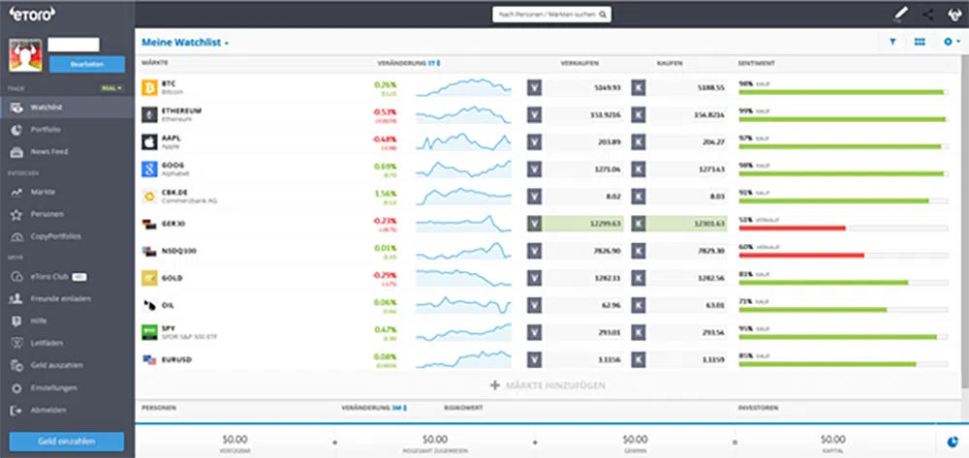Go to News Feed
The width and height of the screenshot is (969, 458).
click(x=67, y=152)
